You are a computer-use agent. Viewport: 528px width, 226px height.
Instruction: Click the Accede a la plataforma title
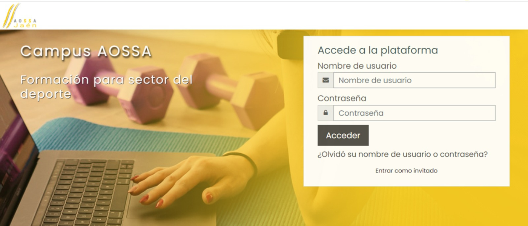pos(378,50)
